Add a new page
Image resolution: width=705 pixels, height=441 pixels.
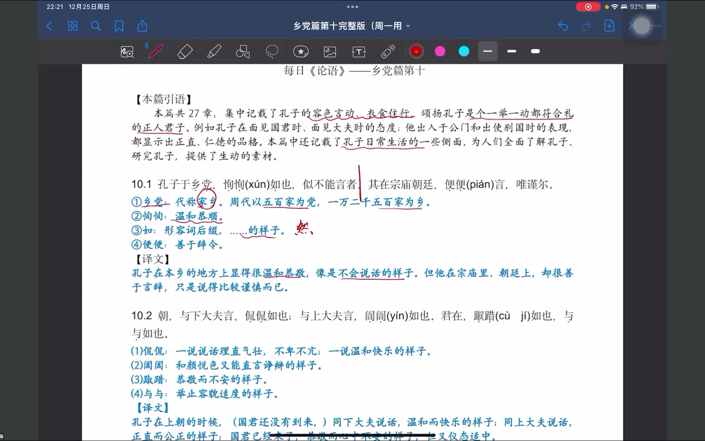point(609,26)
